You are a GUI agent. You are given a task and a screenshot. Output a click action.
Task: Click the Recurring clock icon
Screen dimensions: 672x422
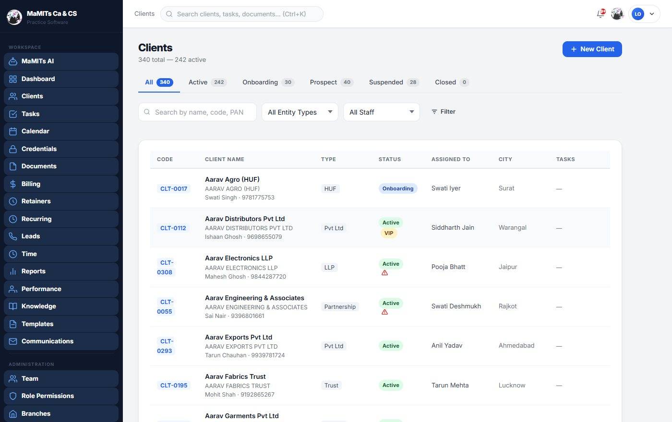pos(13,219)
